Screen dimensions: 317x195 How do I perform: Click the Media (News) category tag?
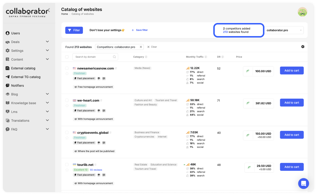point(142,68)
